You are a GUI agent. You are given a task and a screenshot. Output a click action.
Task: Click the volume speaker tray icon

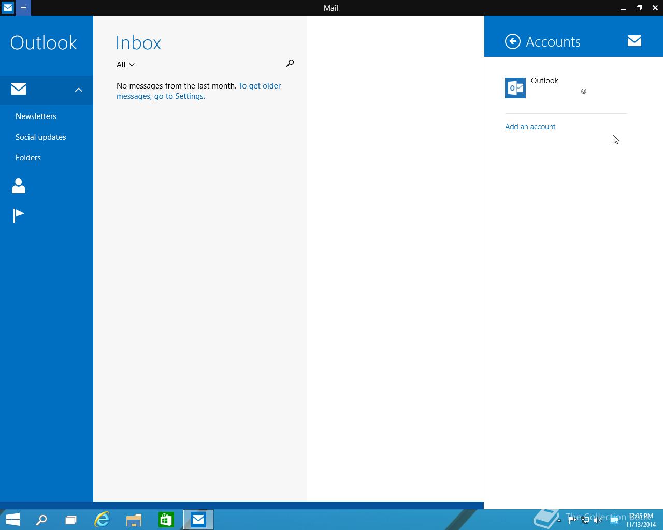click(598, 520)
